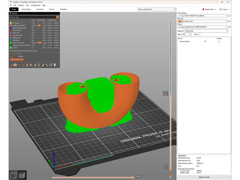Click the upper handle of vertical layer slider

[x=171, y=96]
